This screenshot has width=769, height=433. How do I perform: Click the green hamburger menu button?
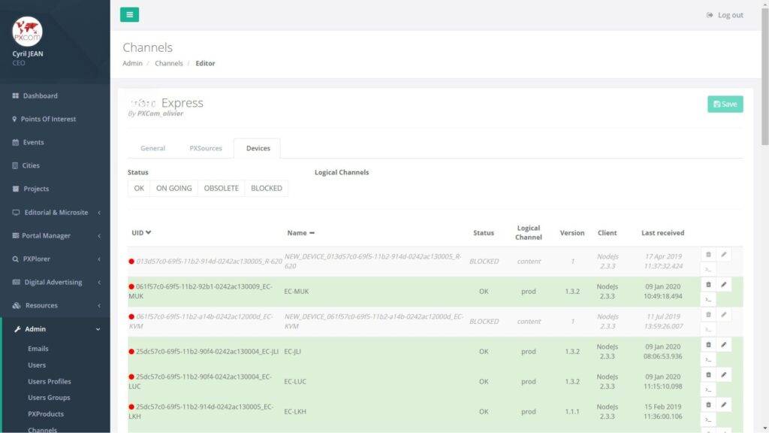click(129, 14)
